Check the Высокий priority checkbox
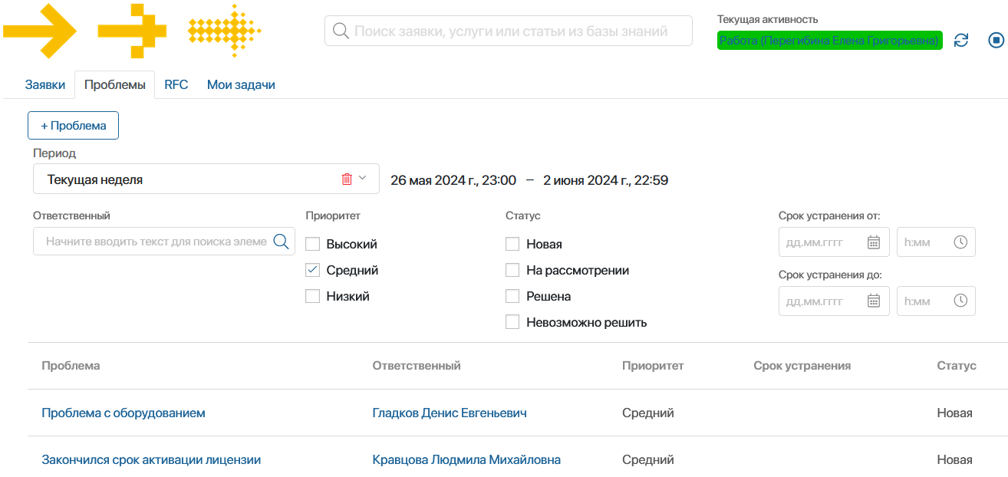This screenshot has width=1008, height=477. (312, 244)
